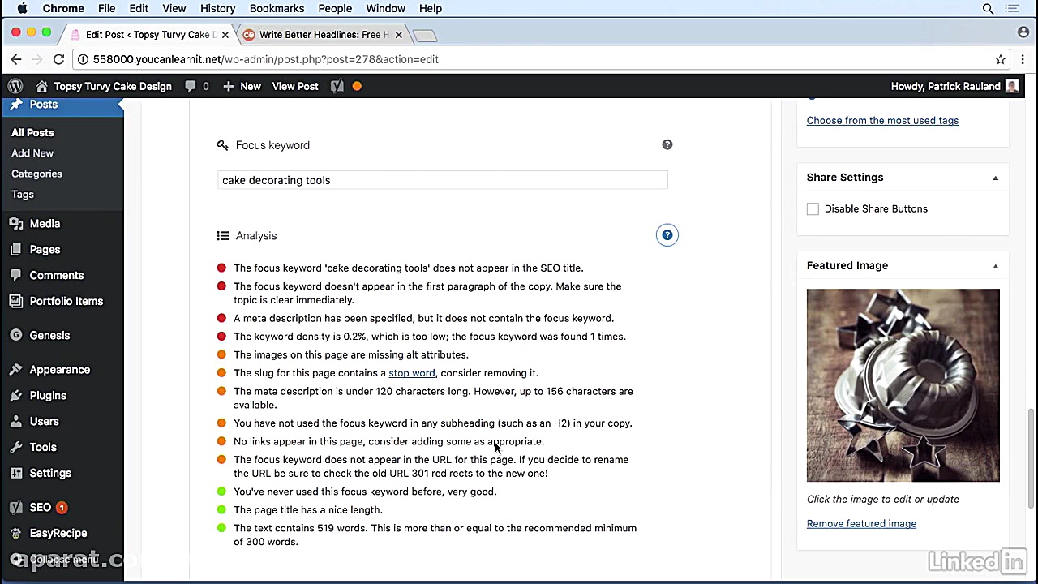Go to All Posts

(x=32, y=132)
